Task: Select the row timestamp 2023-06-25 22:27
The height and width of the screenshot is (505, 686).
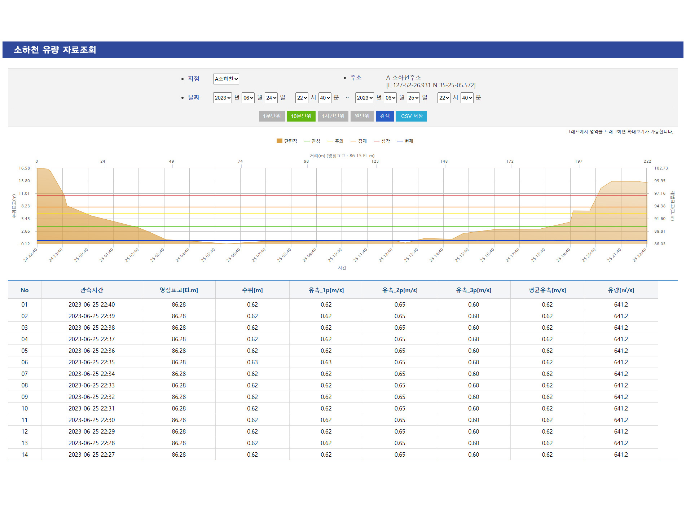Action: point(92,454)
